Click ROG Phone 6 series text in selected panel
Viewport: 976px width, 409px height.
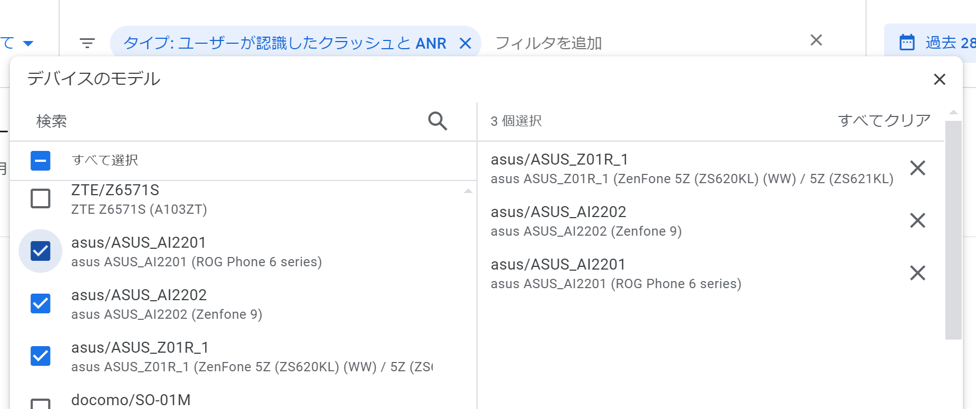point(677,284)
